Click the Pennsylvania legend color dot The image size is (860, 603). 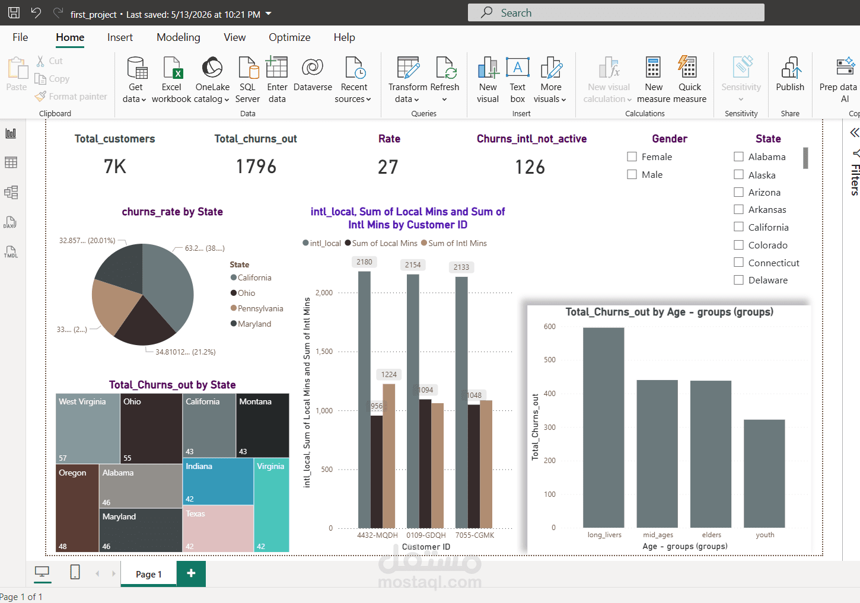click(x=234, y=308)
